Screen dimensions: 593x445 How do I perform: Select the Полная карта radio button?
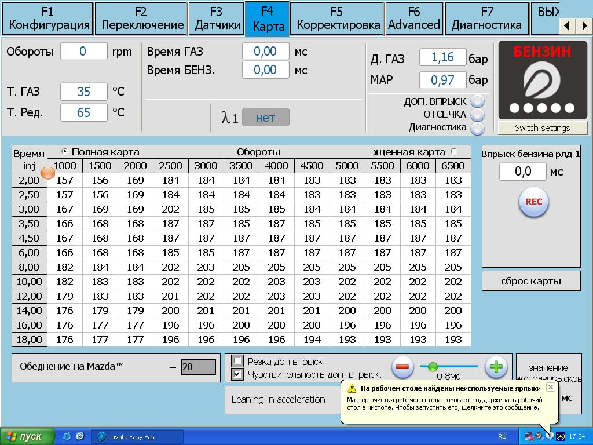pos(65,152)
